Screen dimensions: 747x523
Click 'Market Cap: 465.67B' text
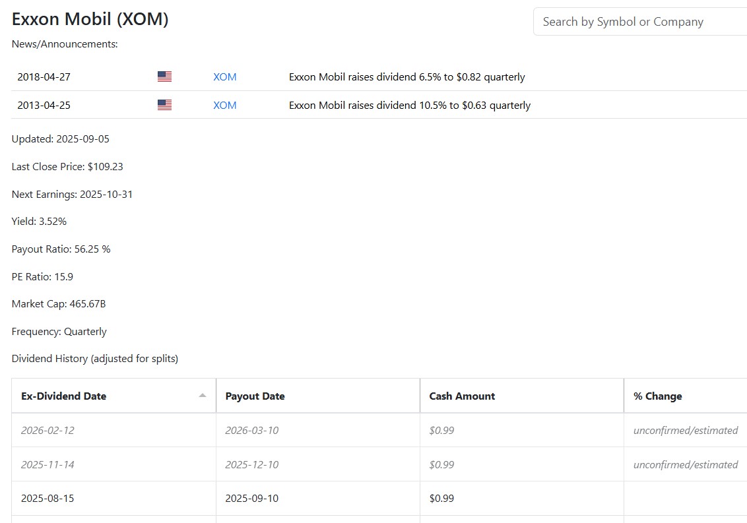[59, 303]
